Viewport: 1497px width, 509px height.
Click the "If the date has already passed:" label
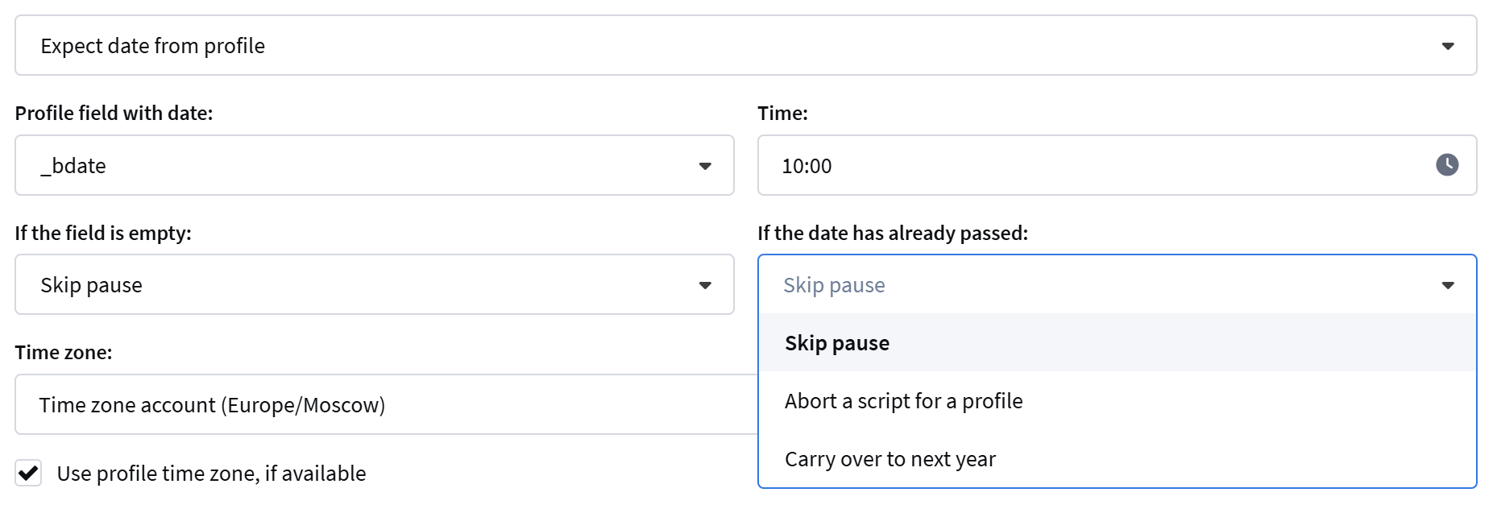click(893, 234)
